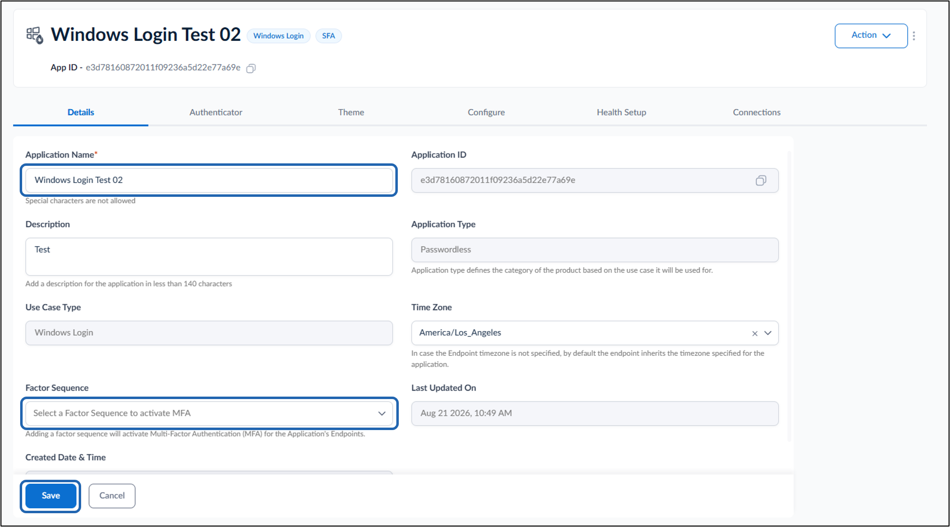Open the Theme tab
The height and width of the screenshot is (527, 950).
click(x=351, y=112)
